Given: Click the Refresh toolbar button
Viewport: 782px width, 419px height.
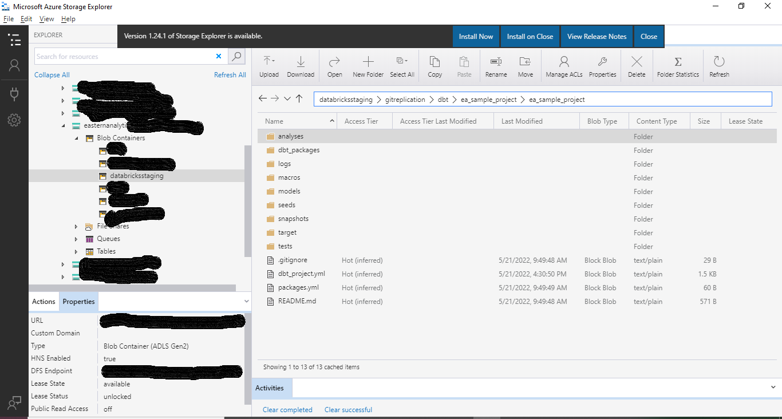Looking at the screenshot, I should tap(719, 67).
